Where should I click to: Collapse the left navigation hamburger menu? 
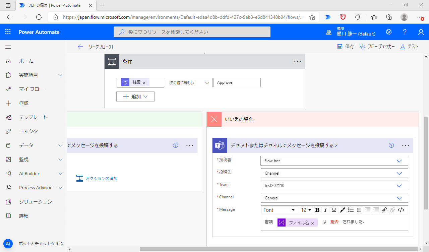tap(8, 47)
